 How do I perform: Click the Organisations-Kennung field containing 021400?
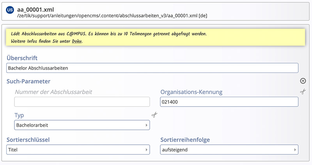point(229,102)
